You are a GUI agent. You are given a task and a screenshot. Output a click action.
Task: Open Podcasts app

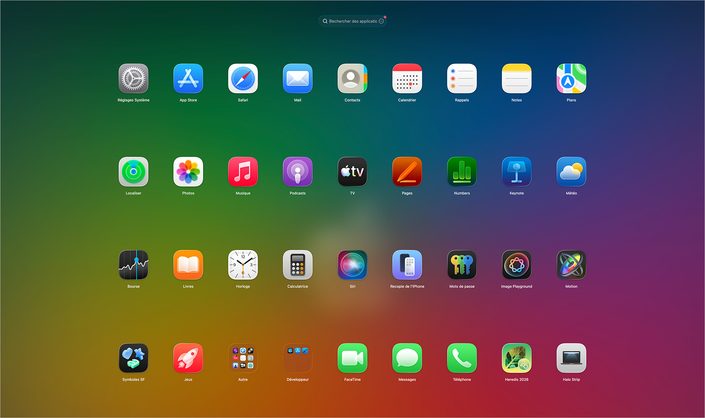pyautogui.click(x=297, y=172)
